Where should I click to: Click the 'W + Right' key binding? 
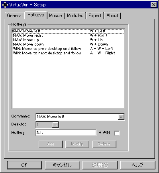[99, 36]
